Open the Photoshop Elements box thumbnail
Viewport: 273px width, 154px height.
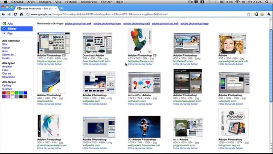233,123
